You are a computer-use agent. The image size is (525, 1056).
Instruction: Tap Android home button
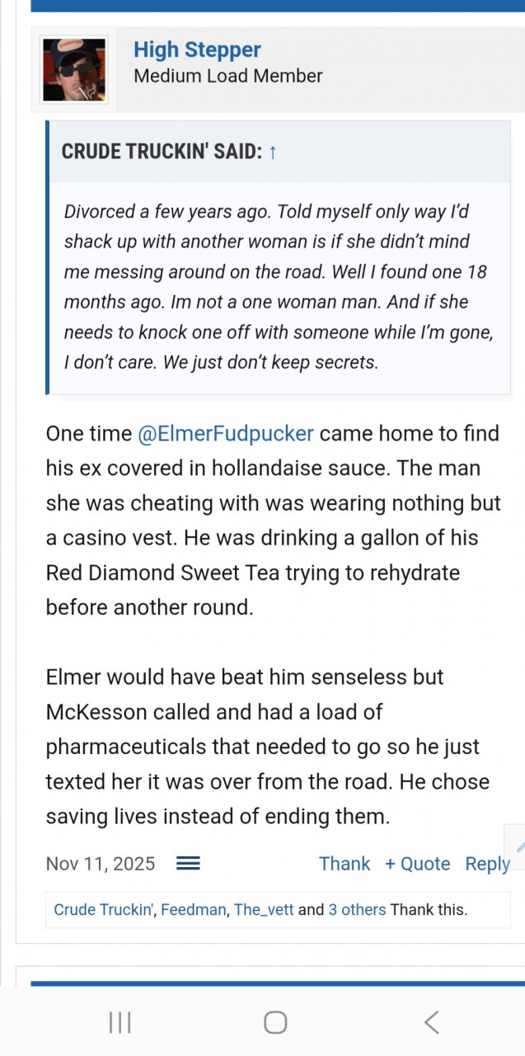(275, 1023)
